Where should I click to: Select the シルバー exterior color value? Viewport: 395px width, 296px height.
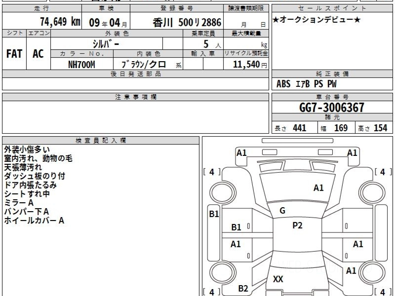click(106, 43)
